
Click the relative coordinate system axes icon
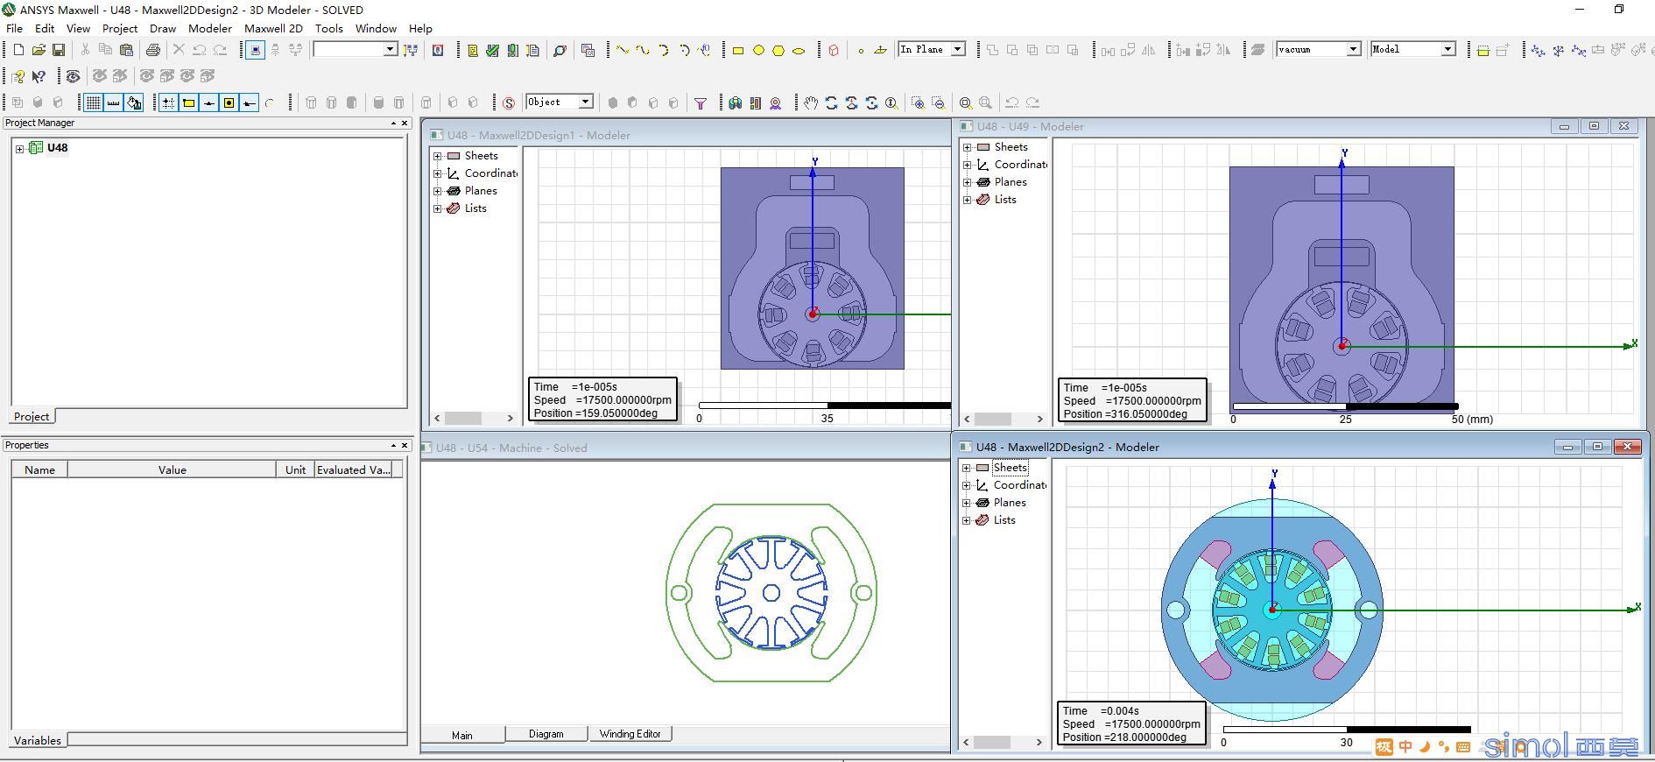tap(1539, 50)
